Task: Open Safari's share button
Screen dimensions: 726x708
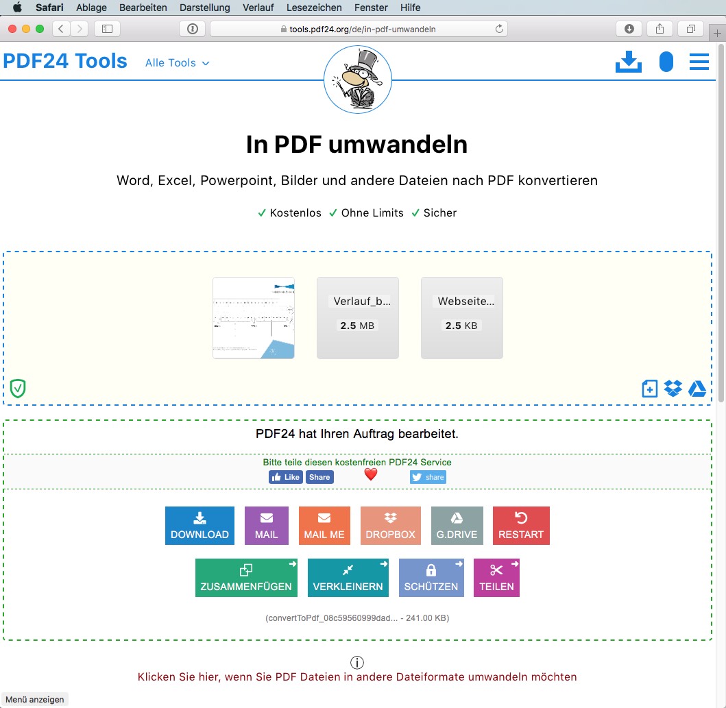Action: tap(660, 29)
